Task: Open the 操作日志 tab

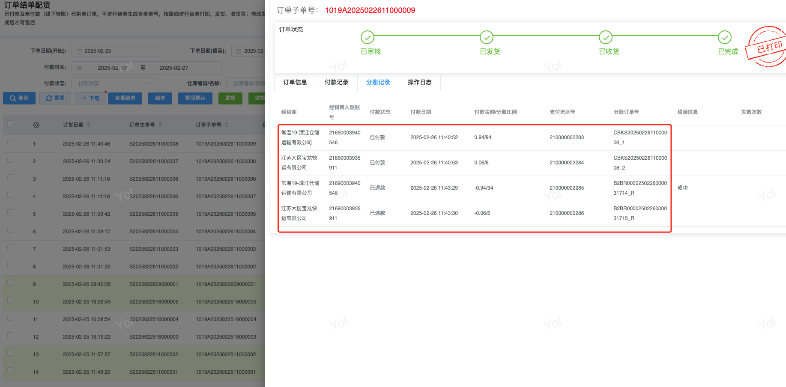Action: 419,82
